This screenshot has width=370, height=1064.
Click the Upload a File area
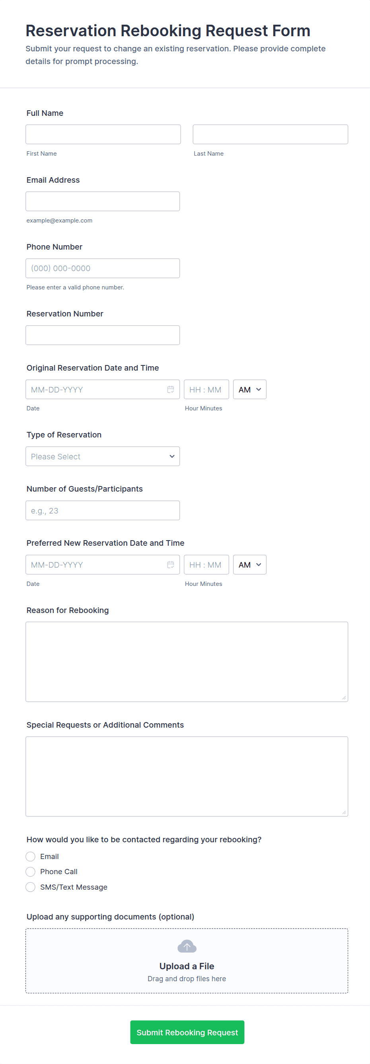coord(187,966)
